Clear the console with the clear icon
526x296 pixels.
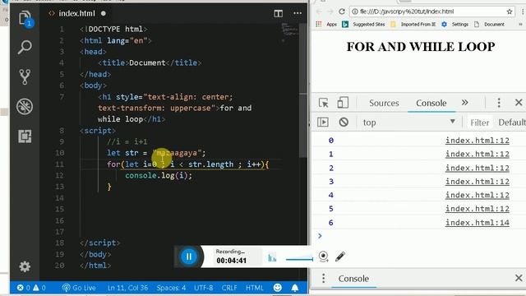tap(344, 123)
